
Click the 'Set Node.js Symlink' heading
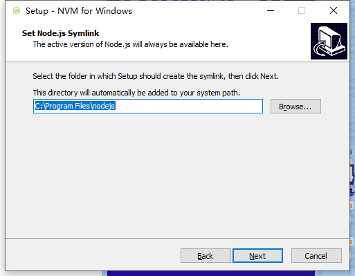tap(60, 33)
